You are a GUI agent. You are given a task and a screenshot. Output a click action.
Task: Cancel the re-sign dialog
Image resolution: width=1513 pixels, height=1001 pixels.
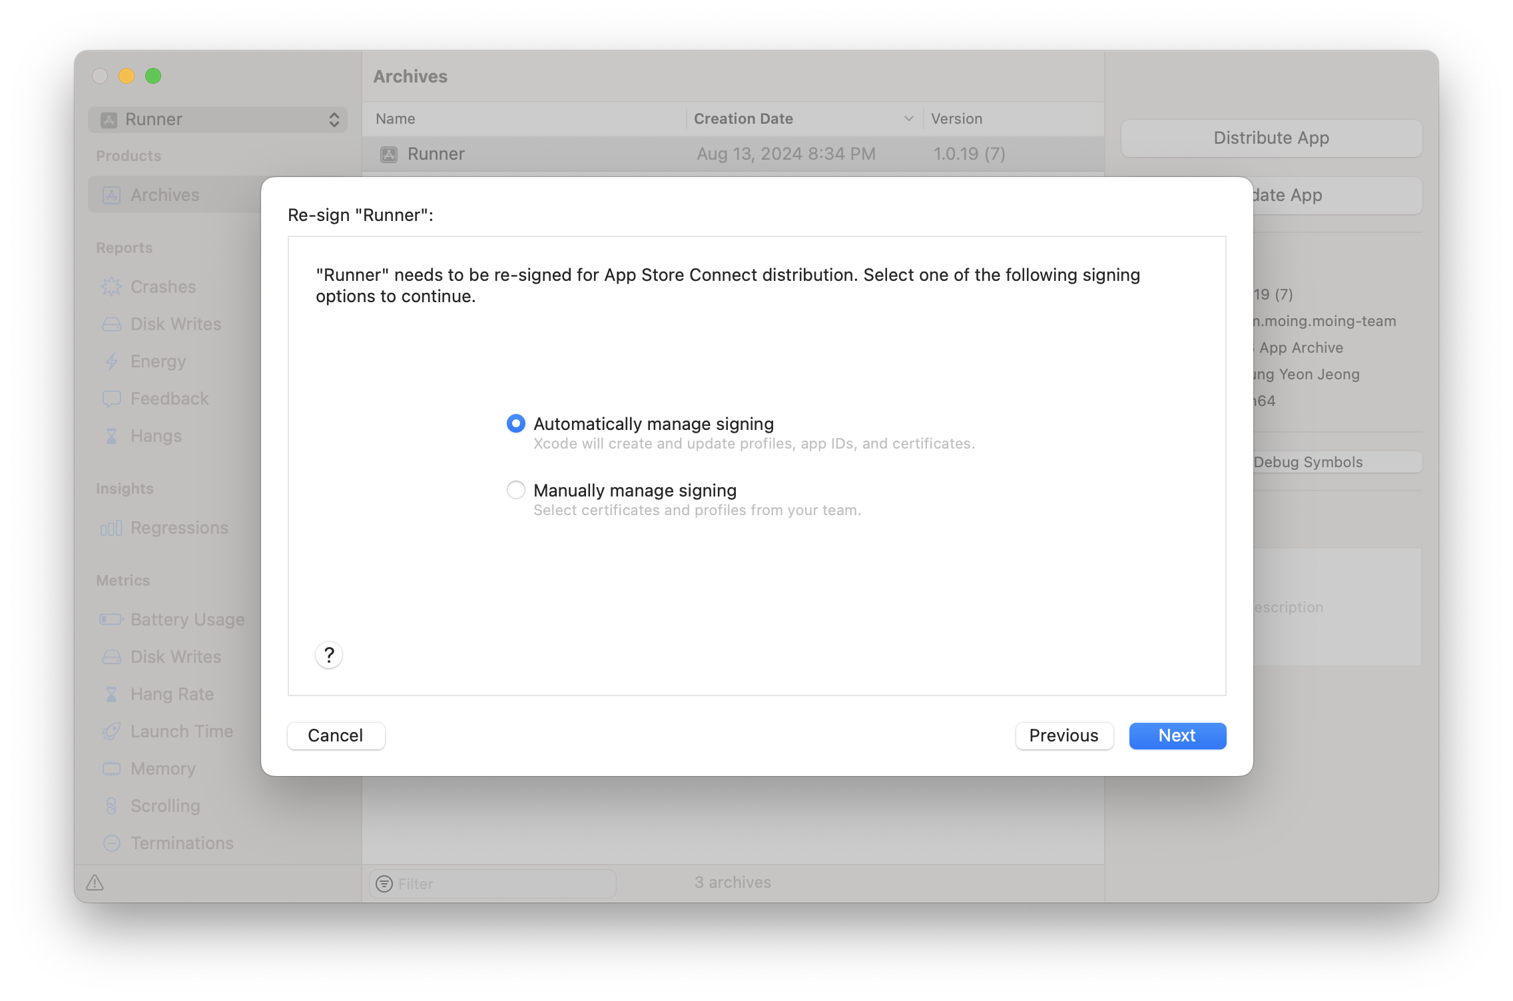[x=336, y=735]
